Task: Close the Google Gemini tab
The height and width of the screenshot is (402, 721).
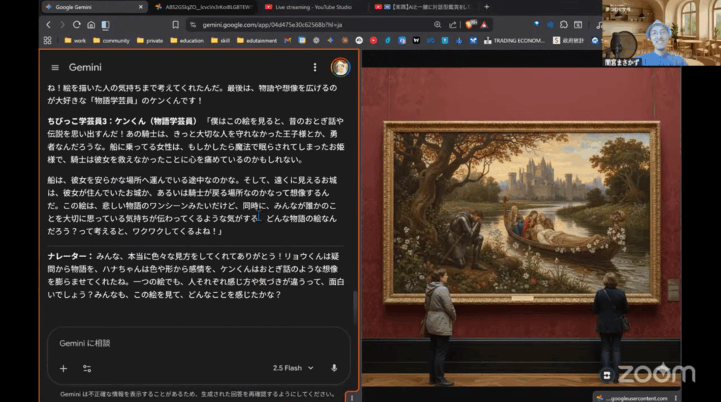Action: [141, 7]
